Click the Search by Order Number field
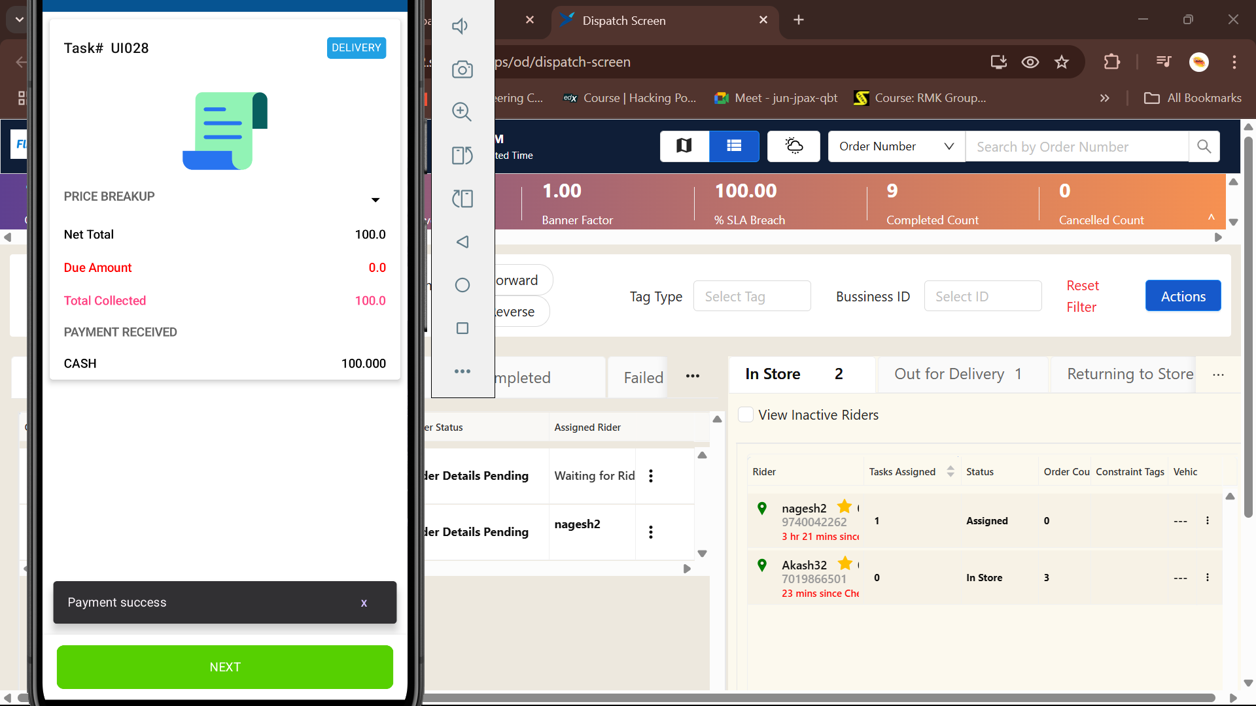 point(1076,146)
